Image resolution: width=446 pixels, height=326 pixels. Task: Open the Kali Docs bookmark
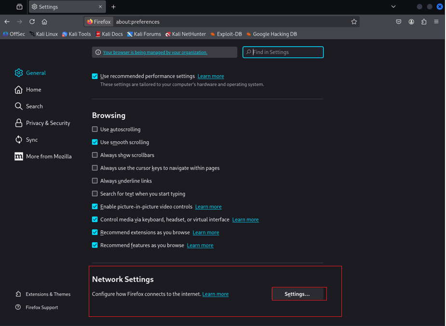[x=109, y=34]
